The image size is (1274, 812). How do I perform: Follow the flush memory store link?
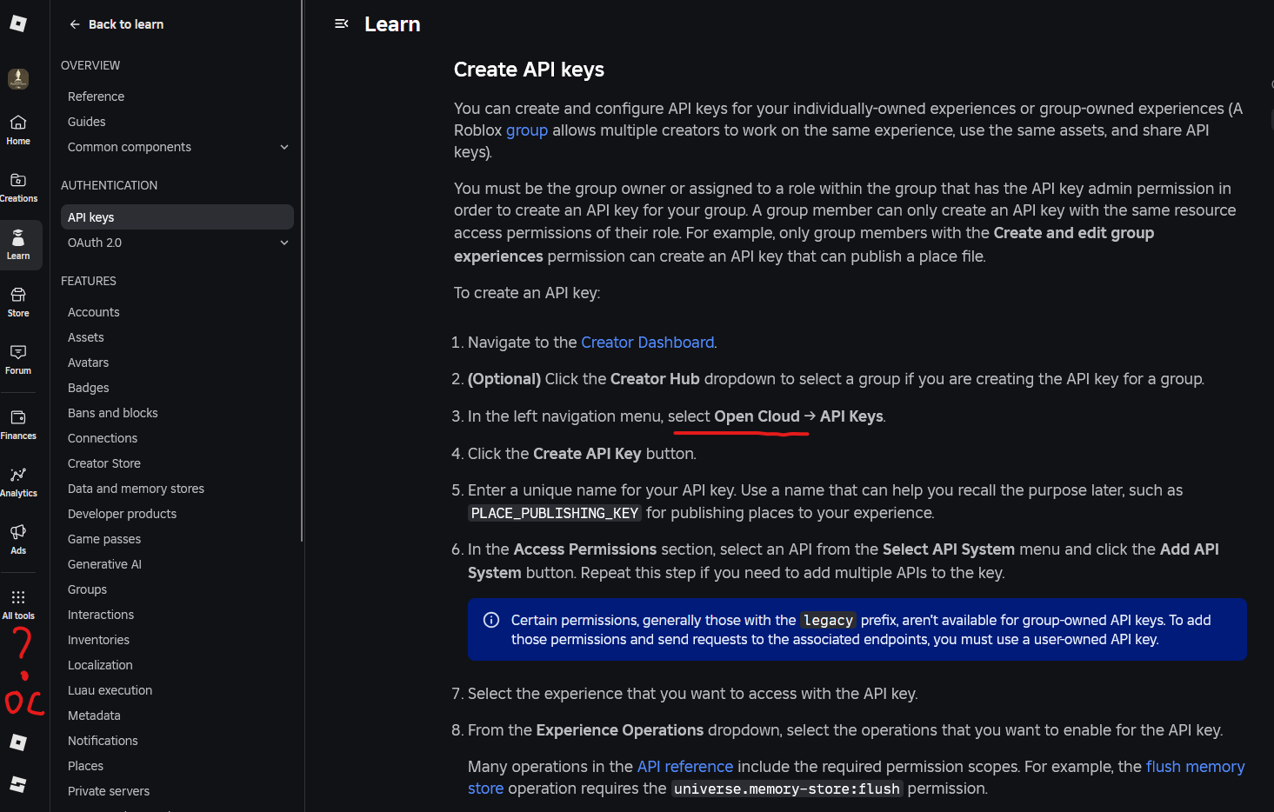coord(1195,767)
